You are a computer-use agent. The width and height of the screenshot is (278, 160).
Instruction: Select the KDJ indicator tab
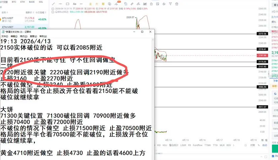pos(165,145)
